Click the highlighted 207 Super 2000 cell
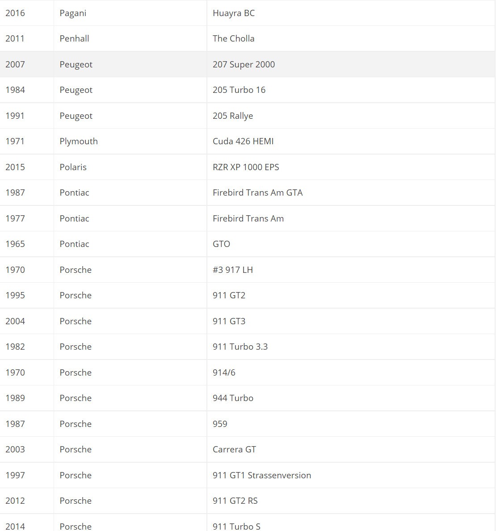Screen dimensions: 496x531 tap(244, 64)
